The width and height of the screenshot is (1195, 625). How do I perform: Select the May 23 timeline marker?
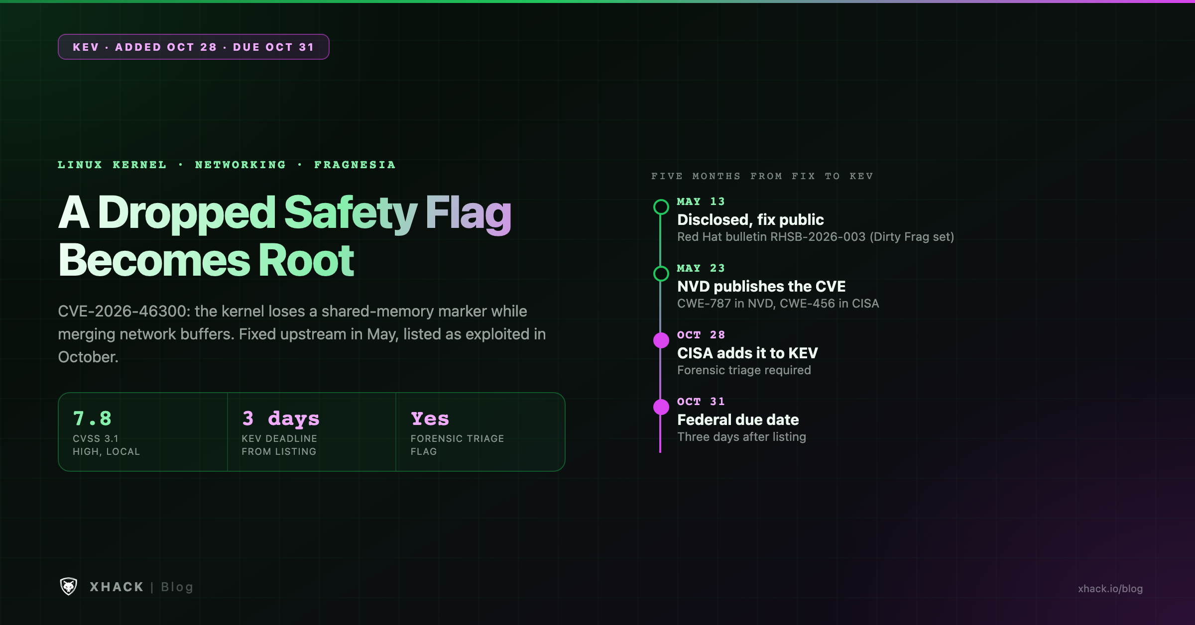tap(661, 274)
